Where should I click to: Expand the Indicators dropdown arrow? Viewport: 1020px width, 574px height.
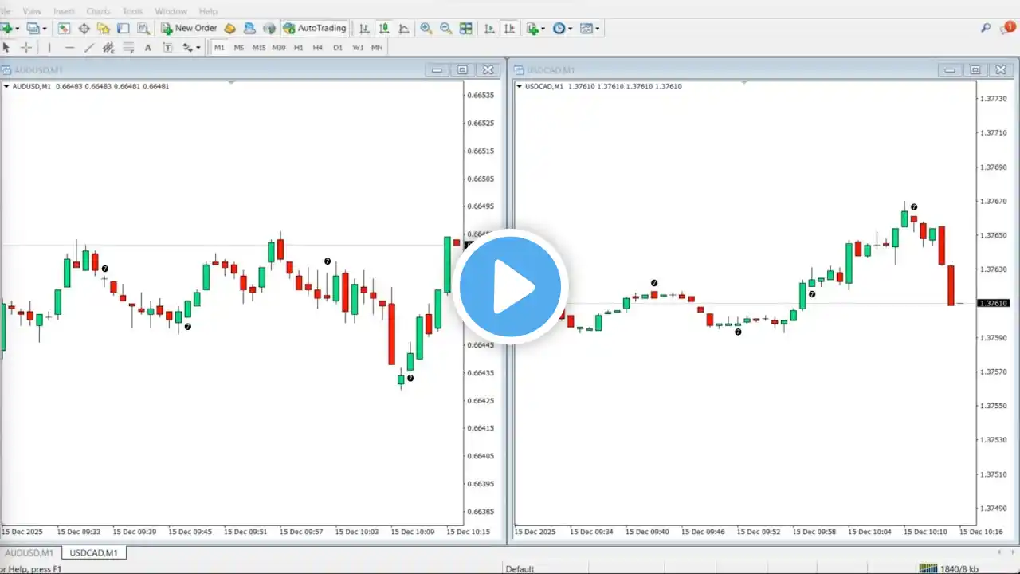click(x=543, y=29)
